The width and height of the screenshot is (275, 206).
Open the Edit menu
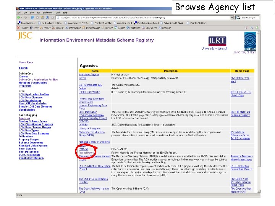tap(25, 13)
